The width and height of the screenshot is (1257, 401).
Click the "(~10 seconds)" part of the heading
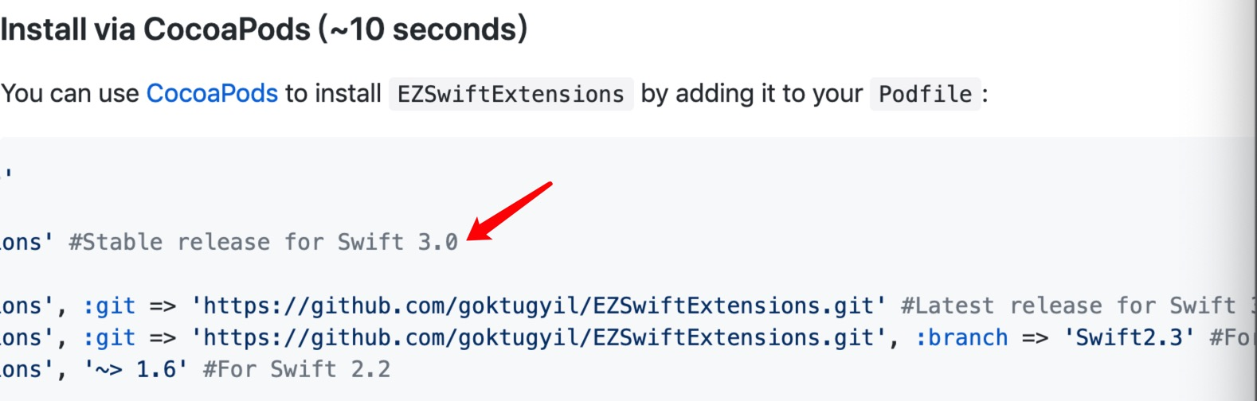[x=423, y=29]
